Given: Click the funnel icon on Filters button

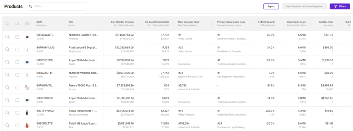Looking at the screenshot, I should pos(335,7).
